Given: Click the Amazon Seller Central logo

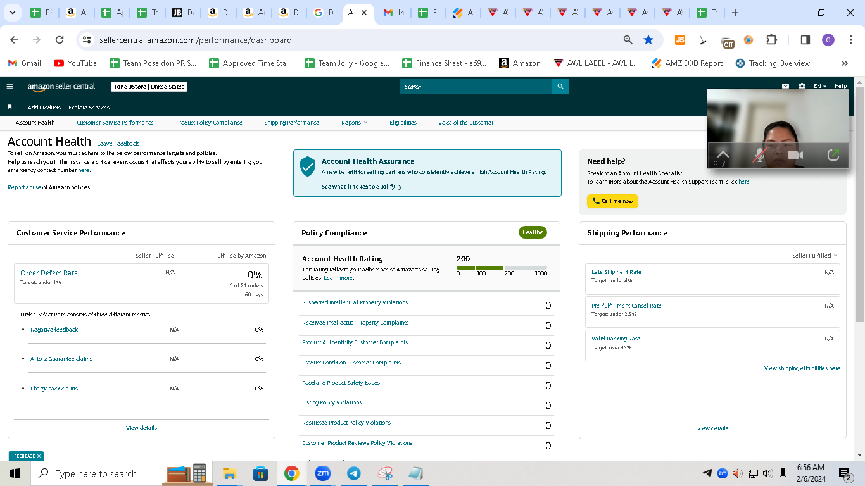Looking at the screenshot, I should pyautogui.click(x=61, y=87).
